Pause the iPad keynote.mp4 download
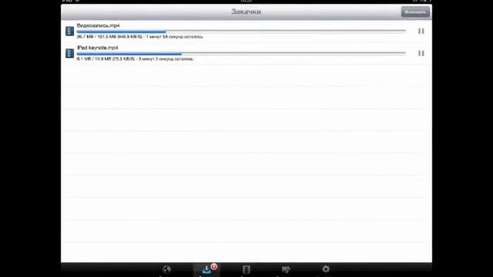The image size is (493, 277). (421, 53)
